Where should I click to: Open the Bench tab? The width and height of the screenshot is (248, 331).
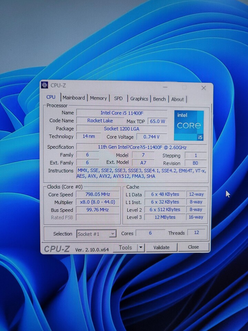(159, 99)
